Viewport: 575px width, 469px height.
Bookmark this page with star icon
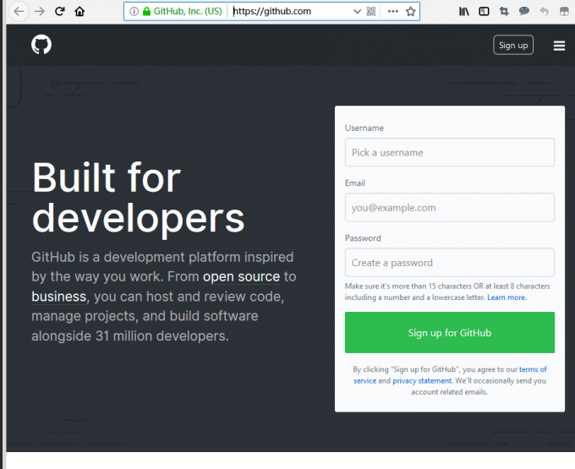[410, 11]
